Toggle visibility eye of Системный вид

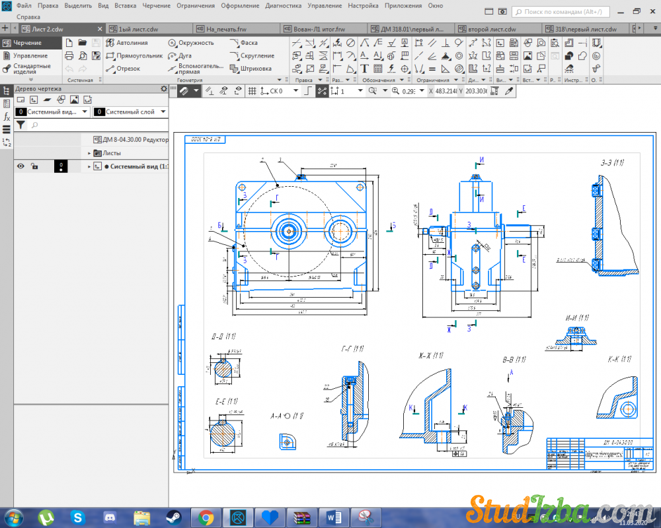tap(20, 166)
